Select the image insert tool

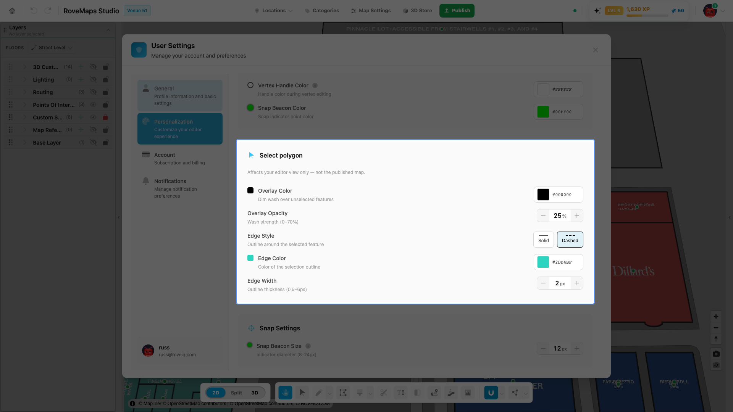click(x=468, y=393)
